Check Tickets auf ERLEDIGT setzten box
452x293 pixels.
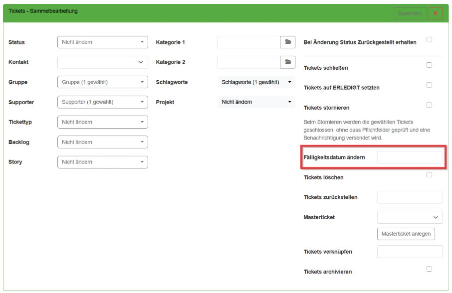tap(429, 85)
